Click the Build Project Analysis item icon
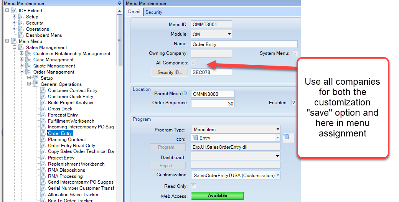The width and height of the screenshot is (399, 202). [x=43, y=102]
